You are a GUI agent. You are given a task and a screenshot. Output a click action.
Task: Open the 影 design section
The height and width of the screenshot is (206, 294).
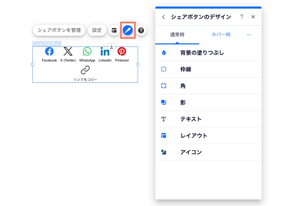point(208,102)
